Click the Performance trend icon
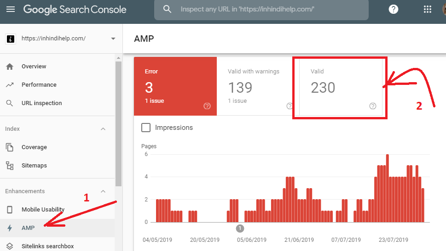The image size is (446, 251). point(10,85)
